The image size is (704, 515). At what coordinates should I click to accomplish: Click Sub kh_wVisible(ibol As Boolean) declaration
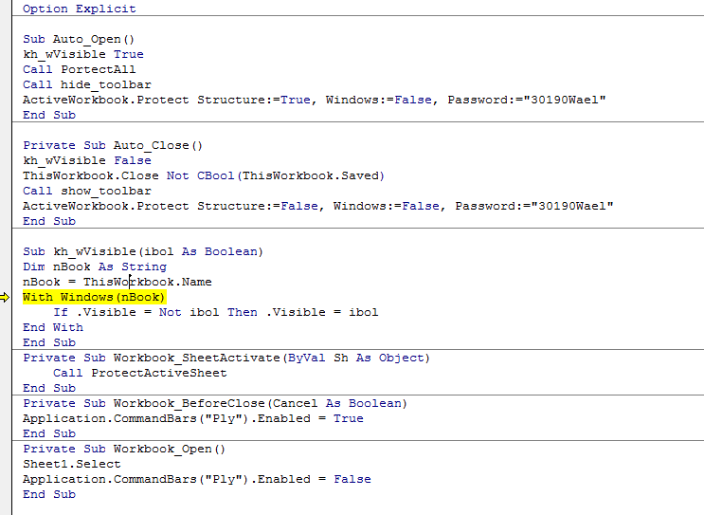point(143,251)
